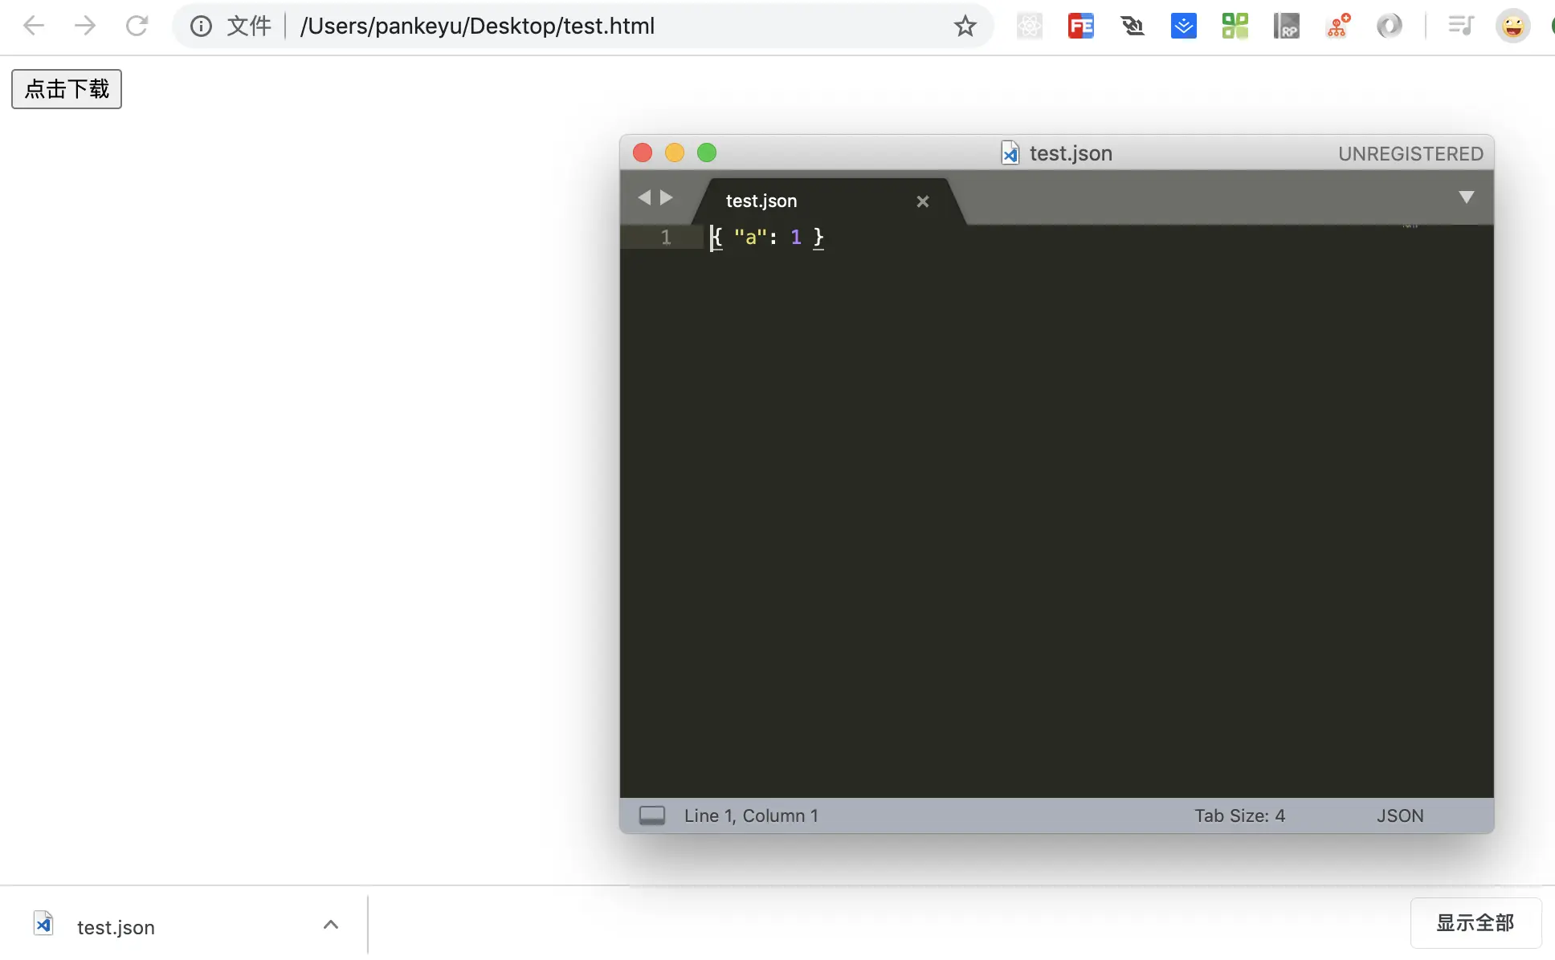Expand the test.json download options chevron
This screenshot has height=960, width=1555.
[x=331, y=925]
